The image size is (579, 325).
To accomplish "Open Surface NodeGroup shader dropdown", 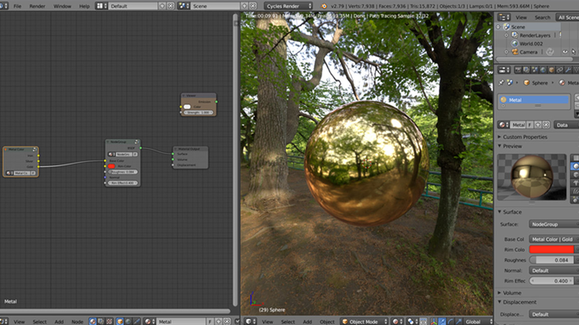I will (554, 224).
